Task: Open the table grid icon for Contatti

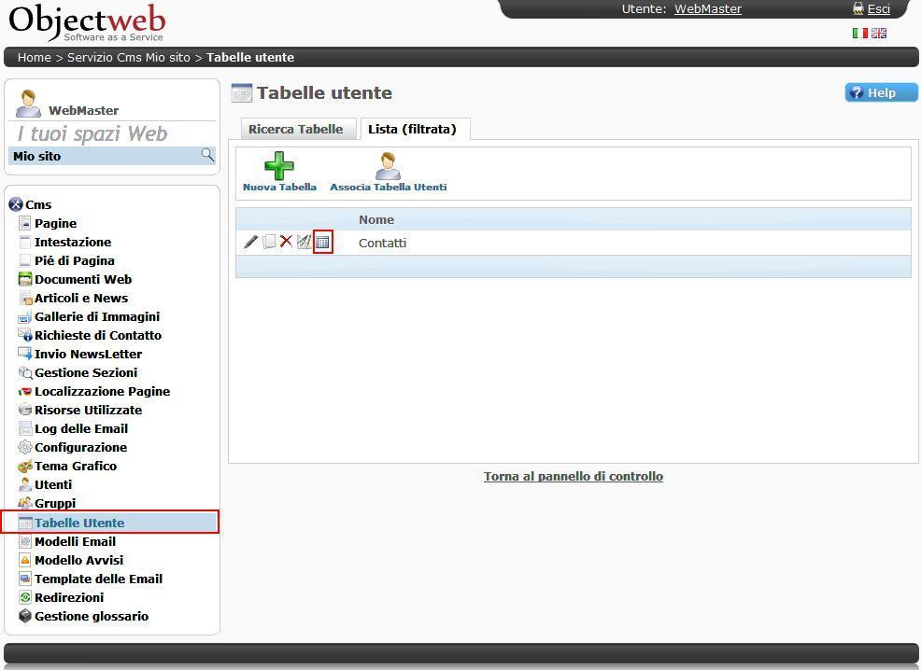Action: (322, 243)
